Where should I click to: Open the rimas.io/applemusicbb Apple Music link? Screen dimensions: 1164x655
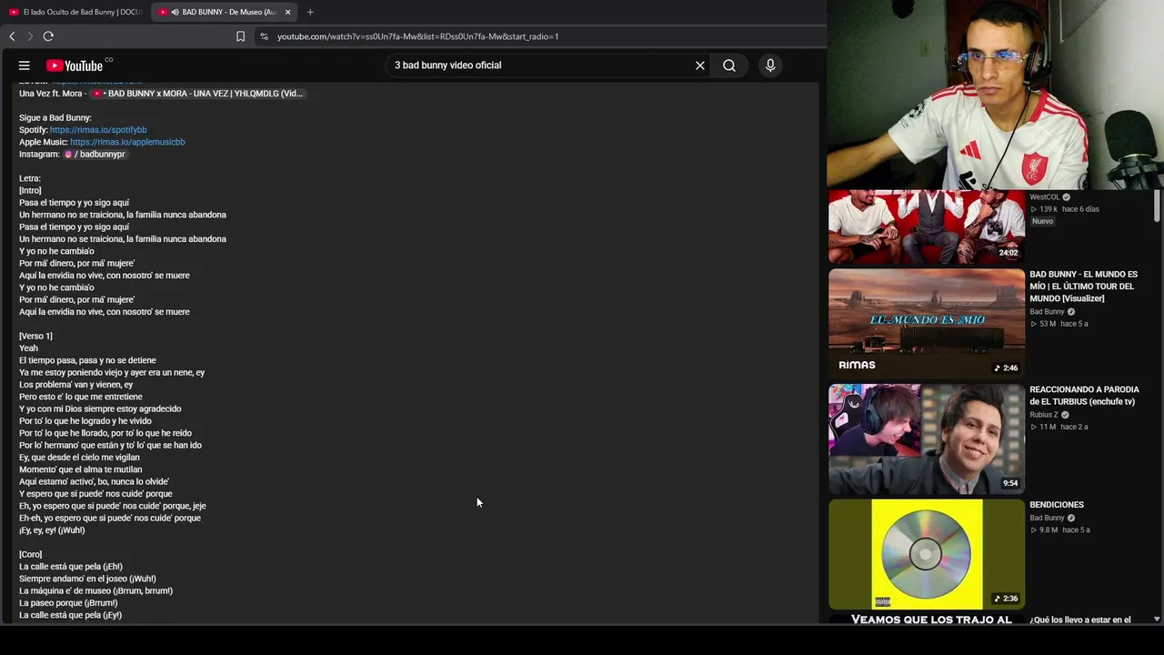pos(127,142)
